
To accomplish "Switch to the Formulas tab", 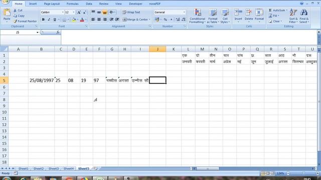I will (72, 3).
